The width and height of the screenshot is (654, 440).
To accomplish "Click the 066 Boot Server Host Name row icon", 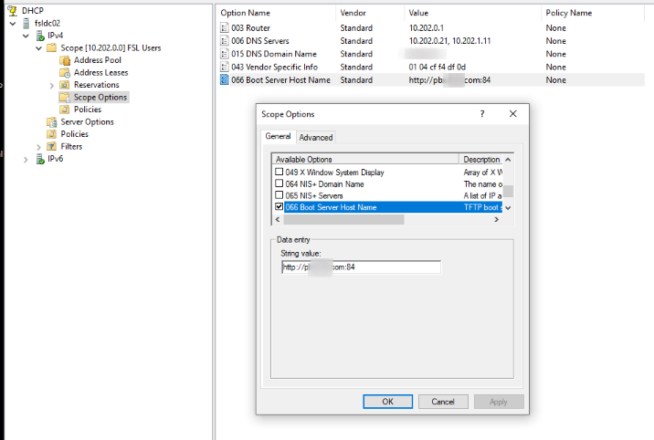I will pyautogui.click(x=225, y=79).
